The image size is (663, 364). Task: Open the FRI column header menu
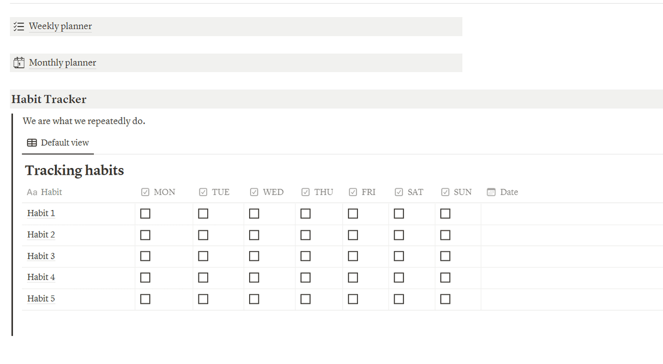click(368, 192)
